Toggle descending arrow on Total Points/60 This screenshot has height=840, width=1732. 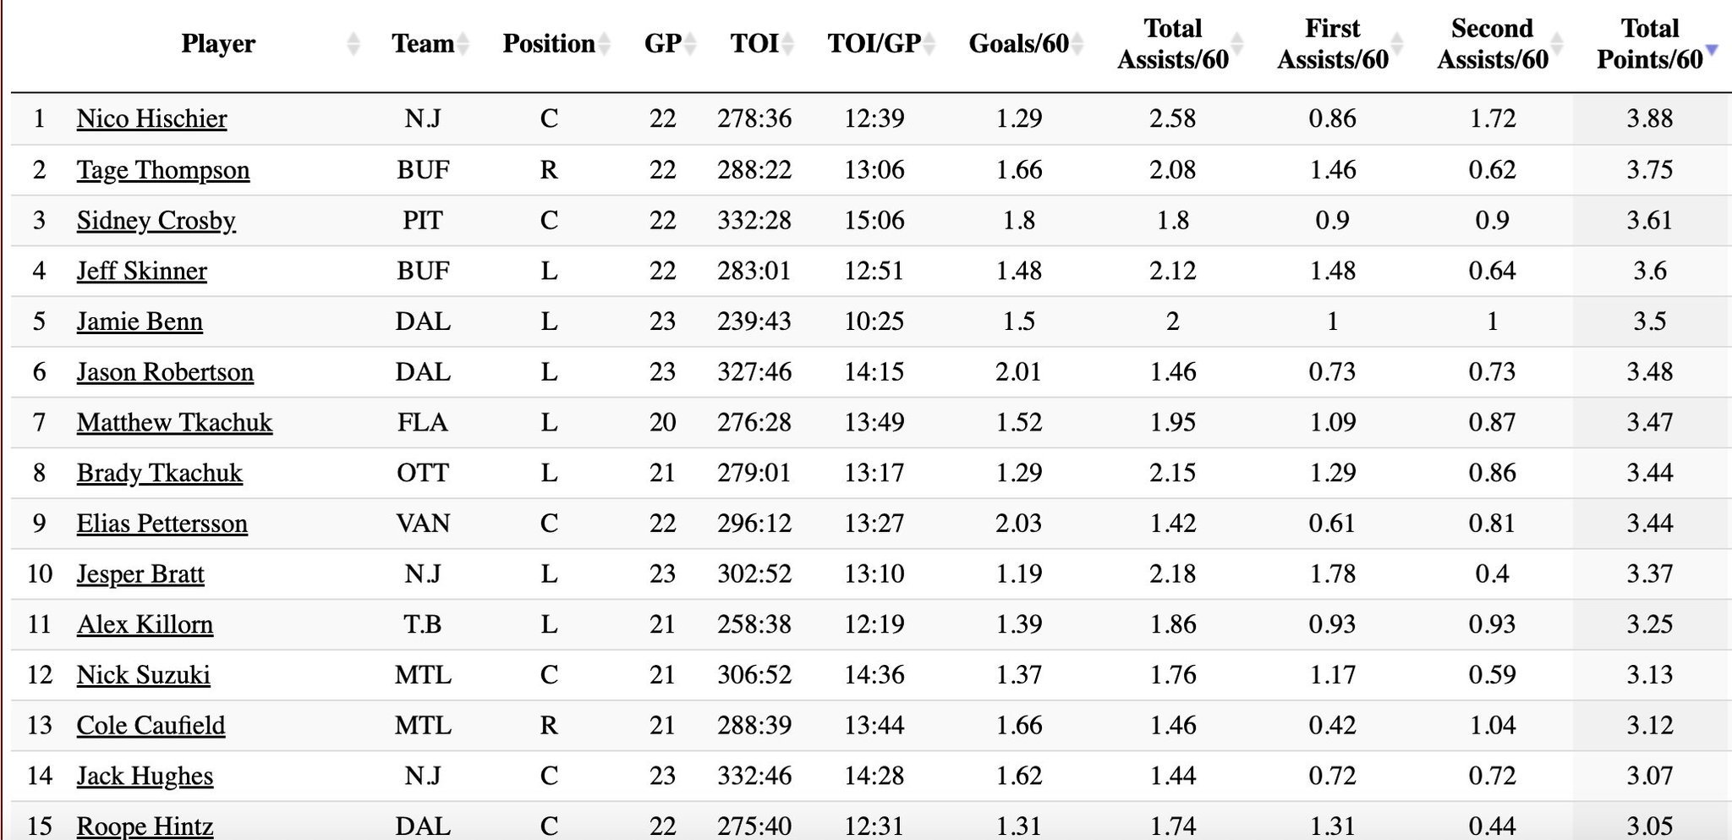pyautogui.click(x=1712, y=51)
